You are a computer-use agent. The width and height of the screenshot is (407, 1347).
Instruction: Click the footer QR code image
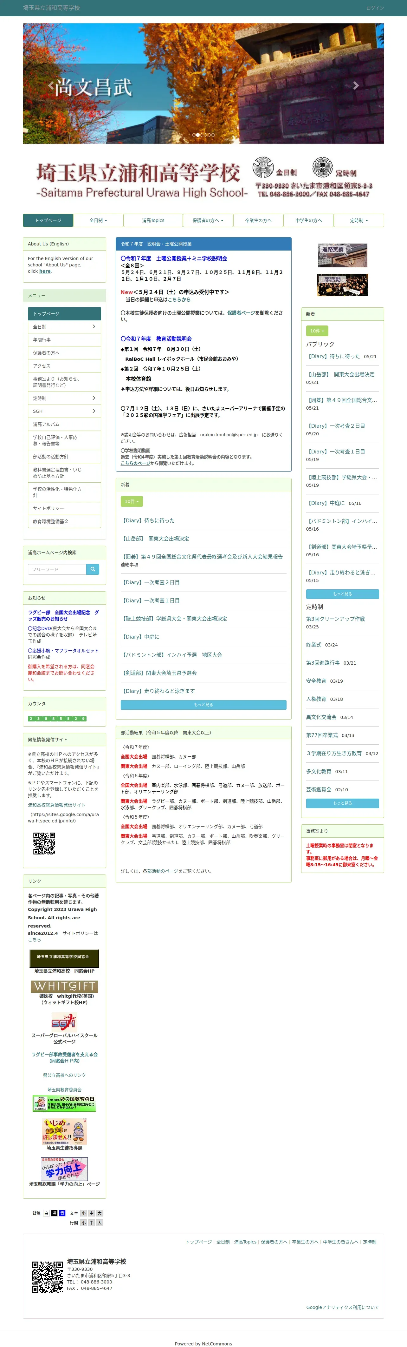pos(48,1277)
